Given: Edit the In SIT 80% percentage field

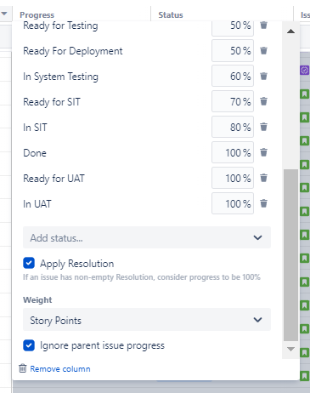Looking at the screenshot, I should tap(233, 127).
